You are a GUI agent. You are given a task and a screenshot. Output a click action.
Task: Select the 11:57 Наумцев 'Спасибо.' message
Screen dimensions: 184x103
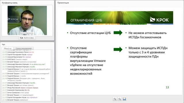pos(19,83)
